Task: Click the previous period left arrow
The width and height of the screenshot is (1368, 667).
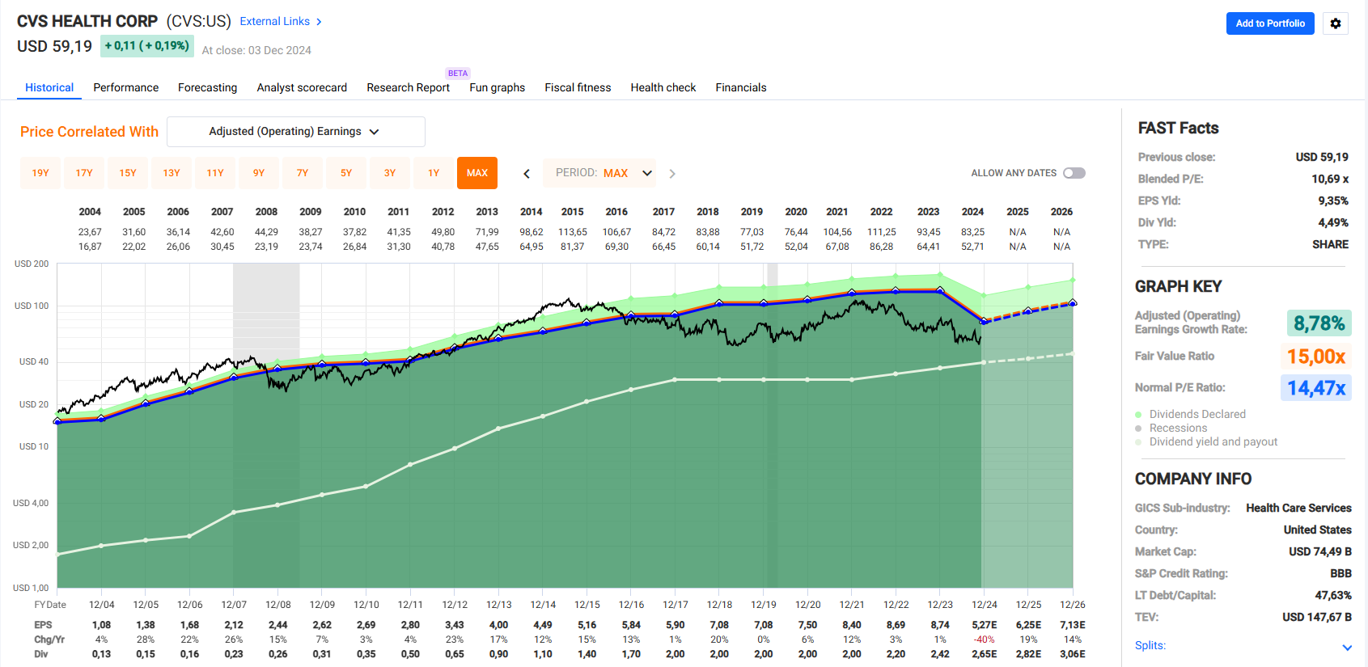Action: click(x=527, y=173)
